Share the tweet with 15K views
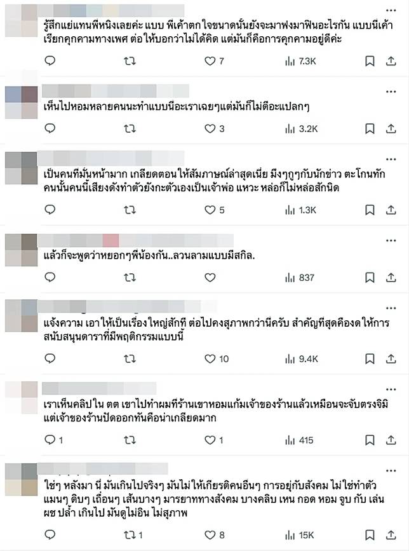409x551 pixels. click(x=391, y=535)
